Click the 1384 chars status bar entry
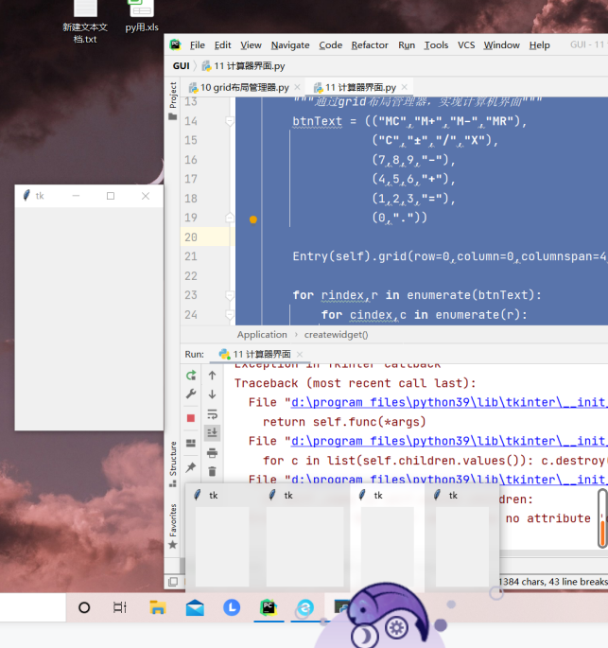Viewport: 608px width, 648px height. click(x=553, y=582)
